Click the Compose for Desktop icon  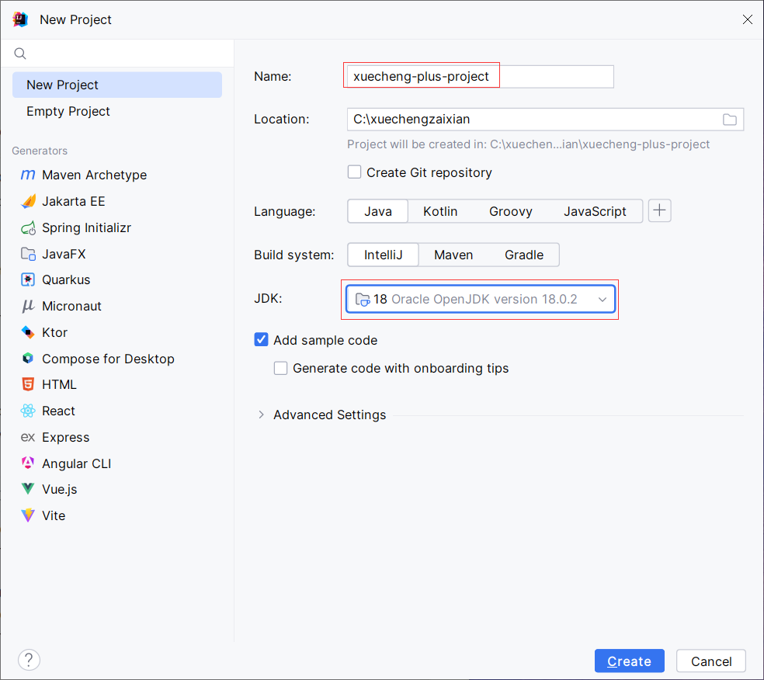click(x=28, y=359)
